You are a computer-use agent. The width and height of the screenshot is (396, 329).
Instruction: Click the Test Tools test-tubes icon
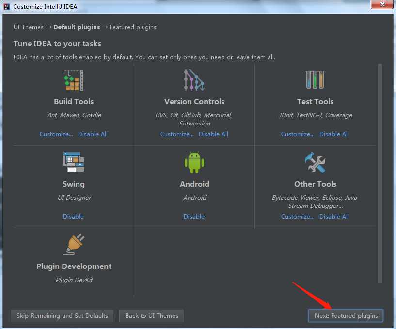click(x=315, y=80)
